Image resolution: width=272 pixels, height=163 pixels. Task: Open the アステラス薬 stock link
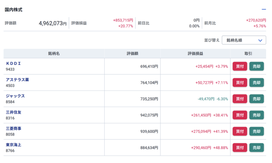click(17, 80)
